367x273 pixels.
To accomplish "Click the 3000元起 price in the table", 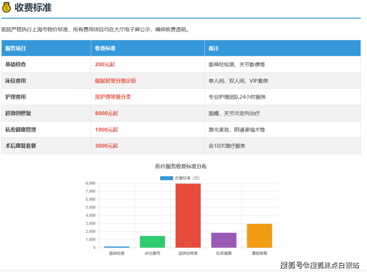I will click(x=106, y=145).
